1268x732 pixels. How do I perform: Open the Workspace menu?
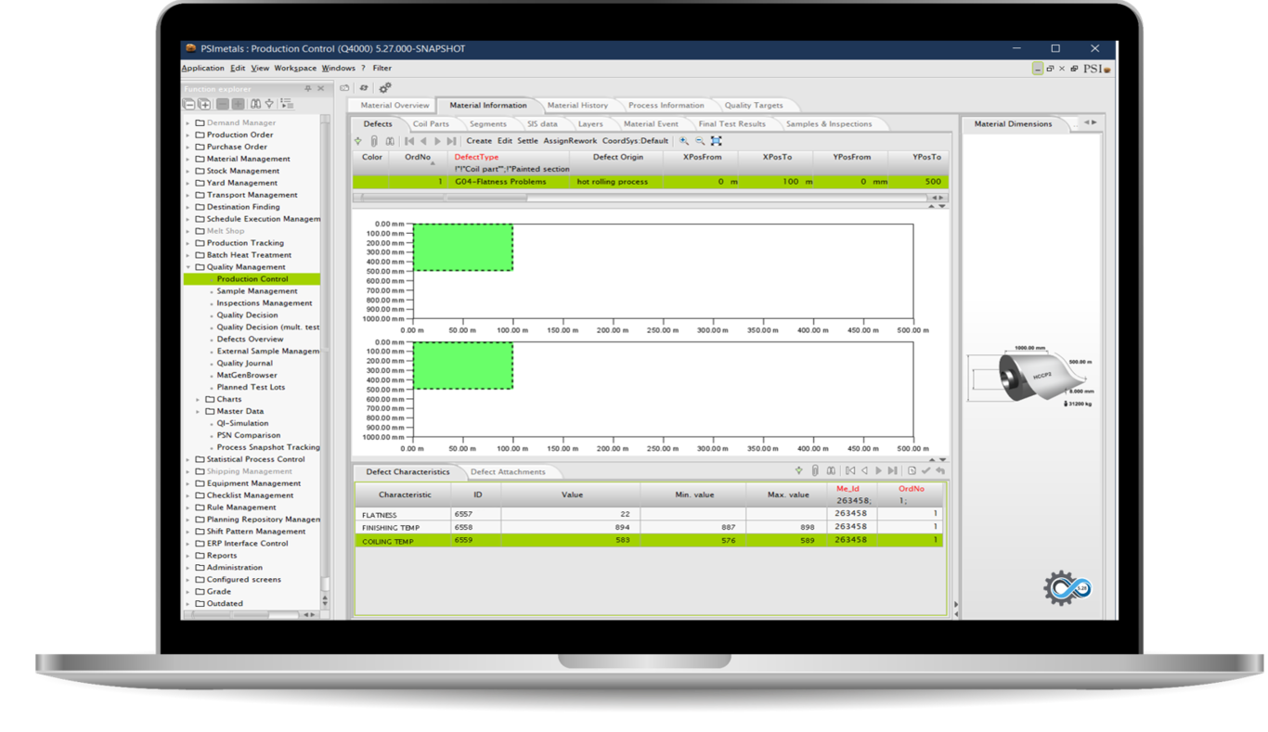click(295, 69)
